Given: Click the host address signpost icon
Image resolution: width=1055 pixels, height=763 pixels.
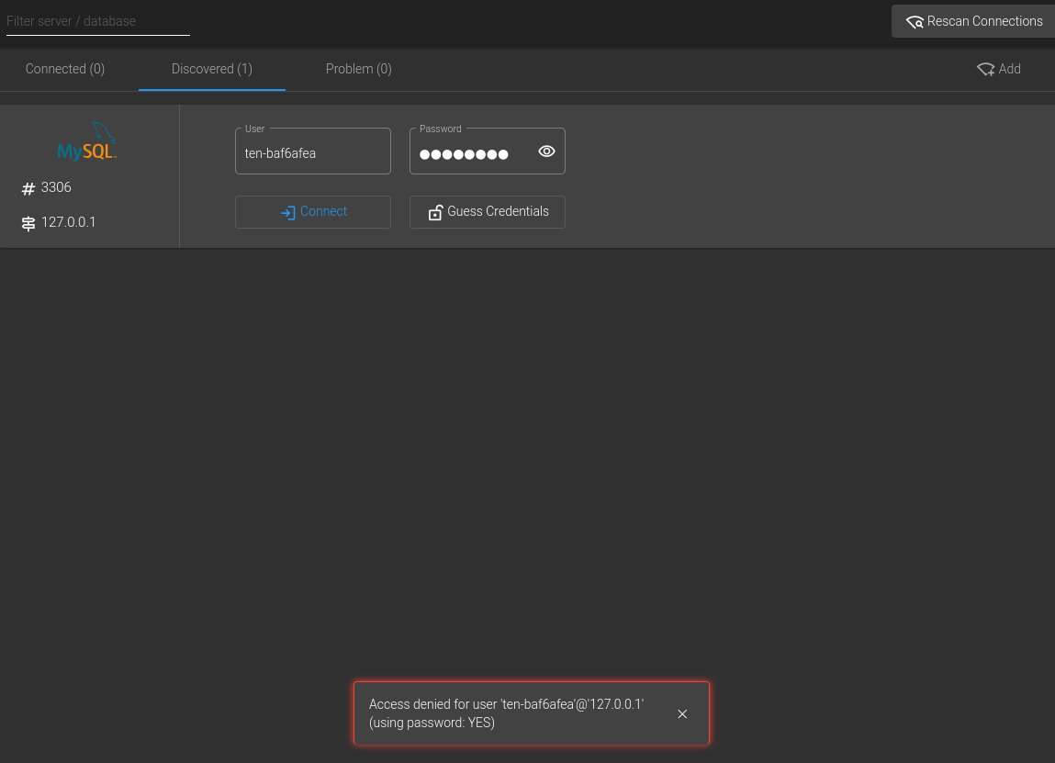Looking at the screenshot, I should pos(28,223).
